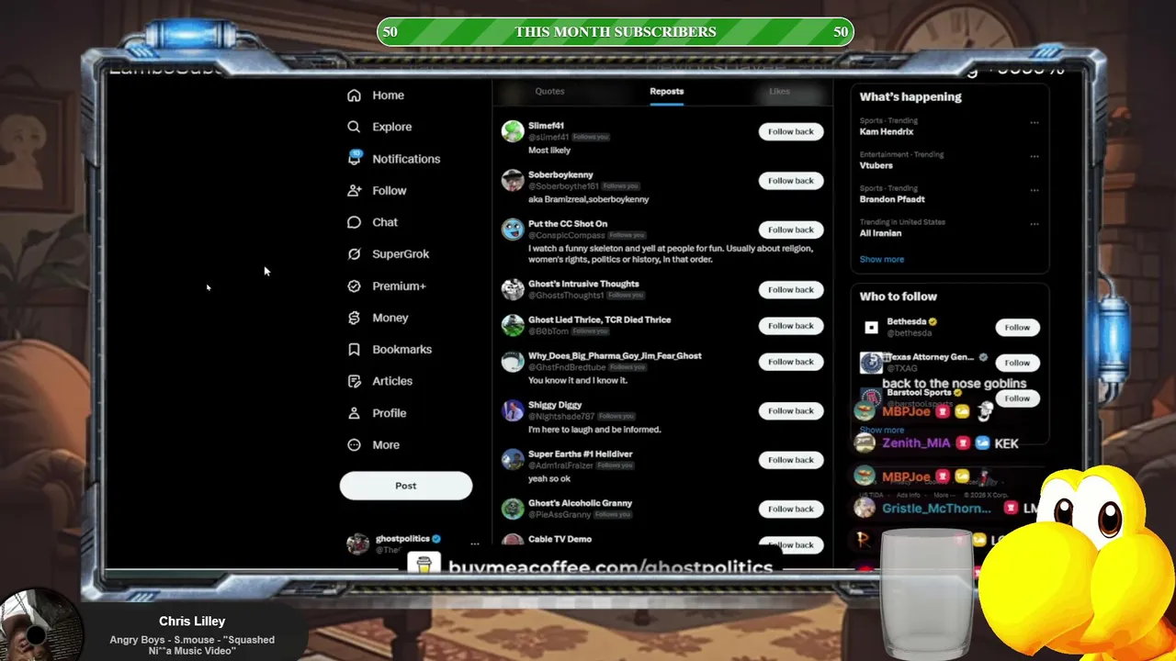
Task: Open the Kam Hendrix trending topic
Action: click(887, 132)
